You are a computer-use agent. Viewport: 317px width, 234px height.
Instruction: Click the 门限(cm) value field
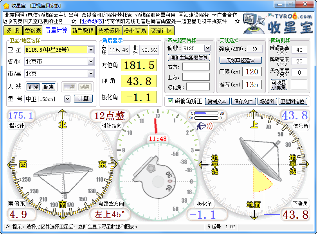pos(252,72)
